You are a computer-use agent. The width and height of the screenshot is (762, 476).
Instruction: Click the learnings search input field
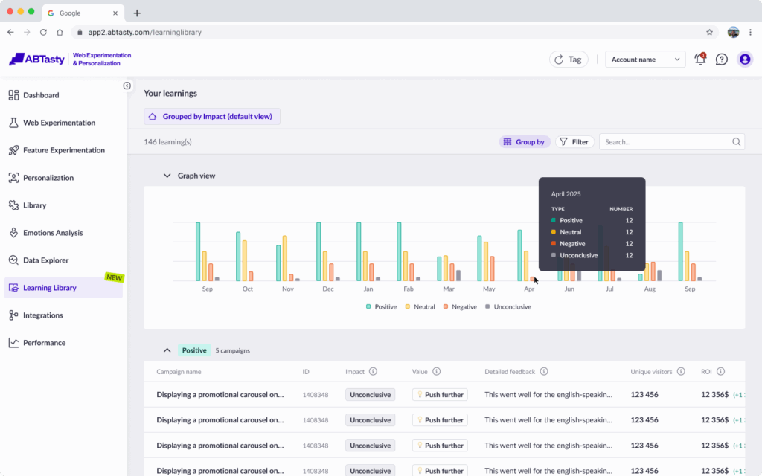[662, 142]
